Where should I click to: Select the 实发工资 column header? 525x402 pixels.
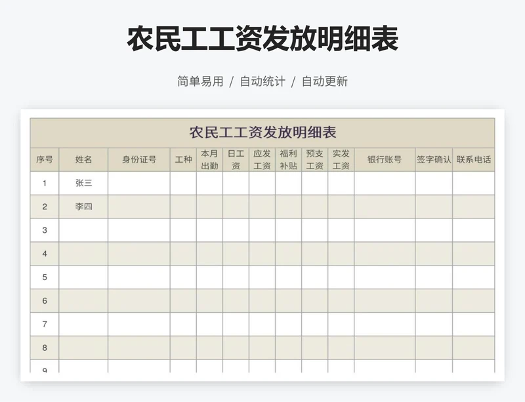point(341,159)
